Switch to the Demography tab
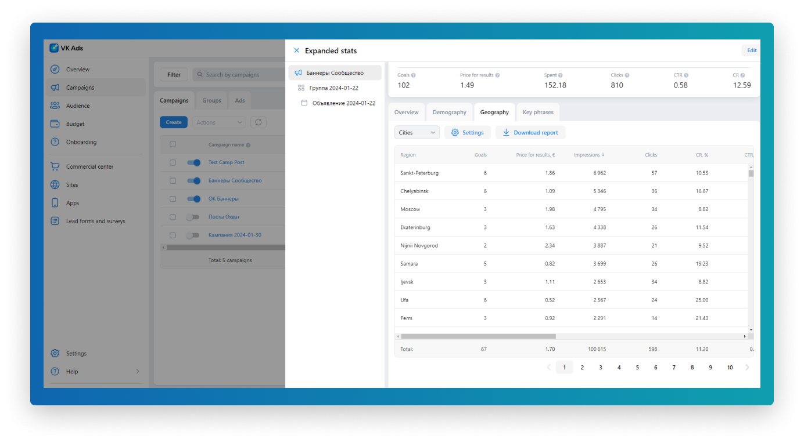 449,112
